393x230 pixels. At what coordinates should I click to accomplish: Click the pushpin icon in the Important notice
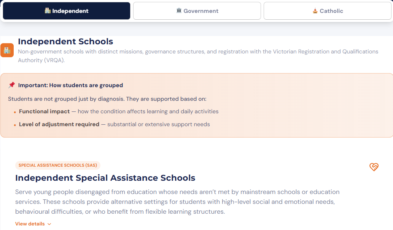12,85
